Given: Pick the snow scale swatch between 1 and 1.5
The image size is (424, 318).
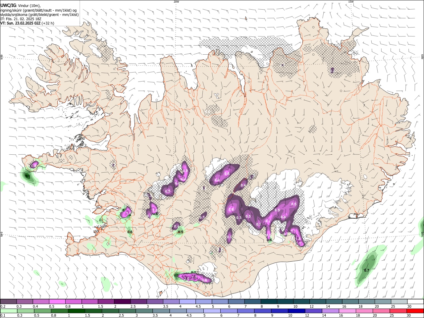Looking at the screenshot, I should (x=89, y=301).
